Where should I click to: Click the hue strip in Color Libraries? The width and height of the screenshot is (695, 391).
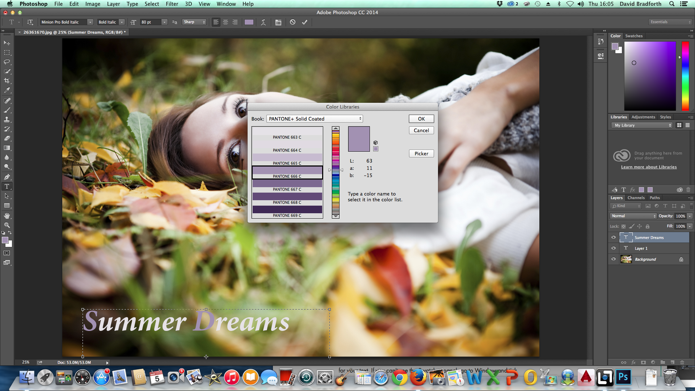pos(336,172)
